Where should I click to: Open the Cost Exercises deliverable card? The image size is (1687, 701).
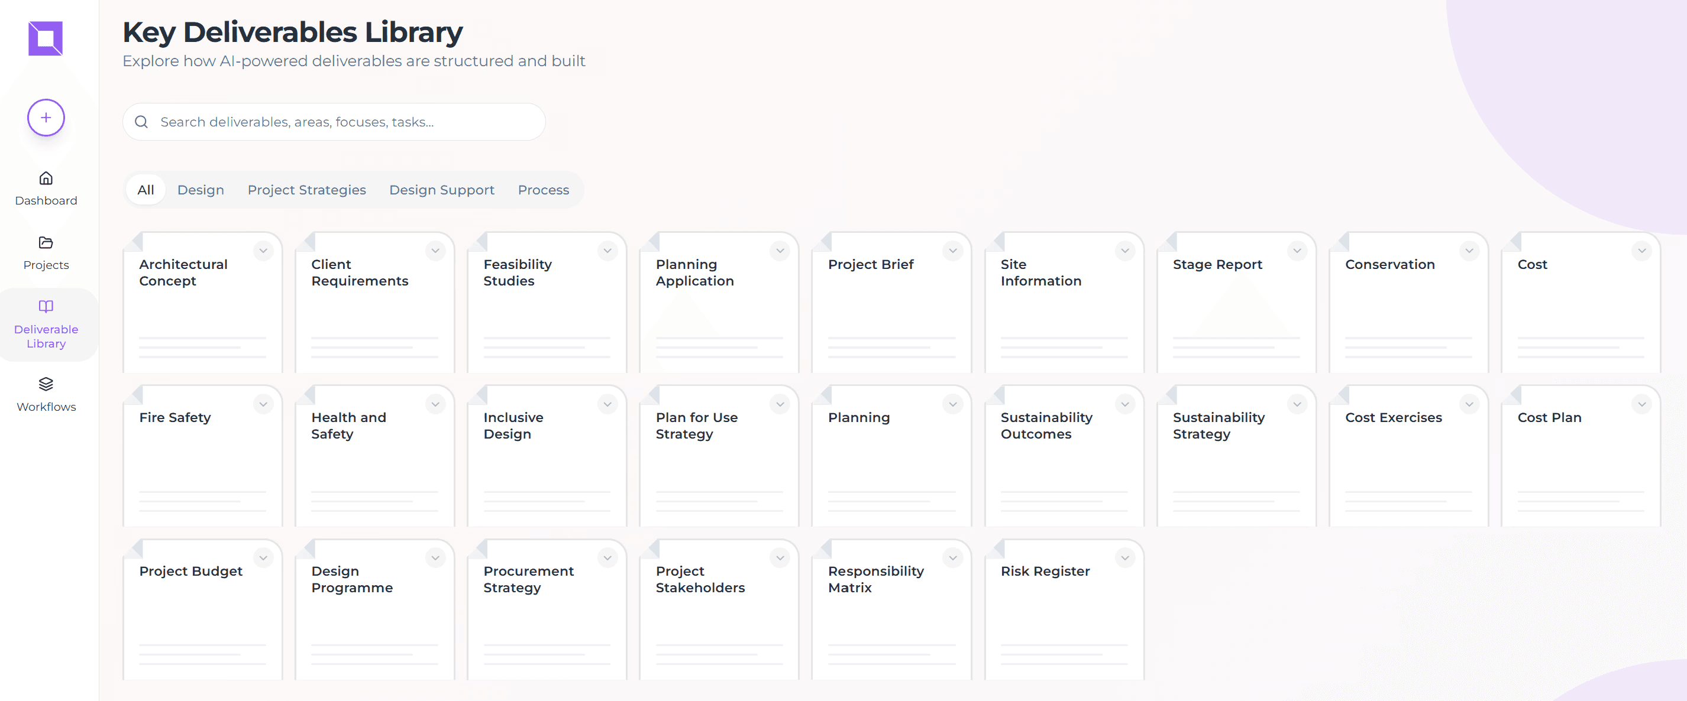point(1408,456)
